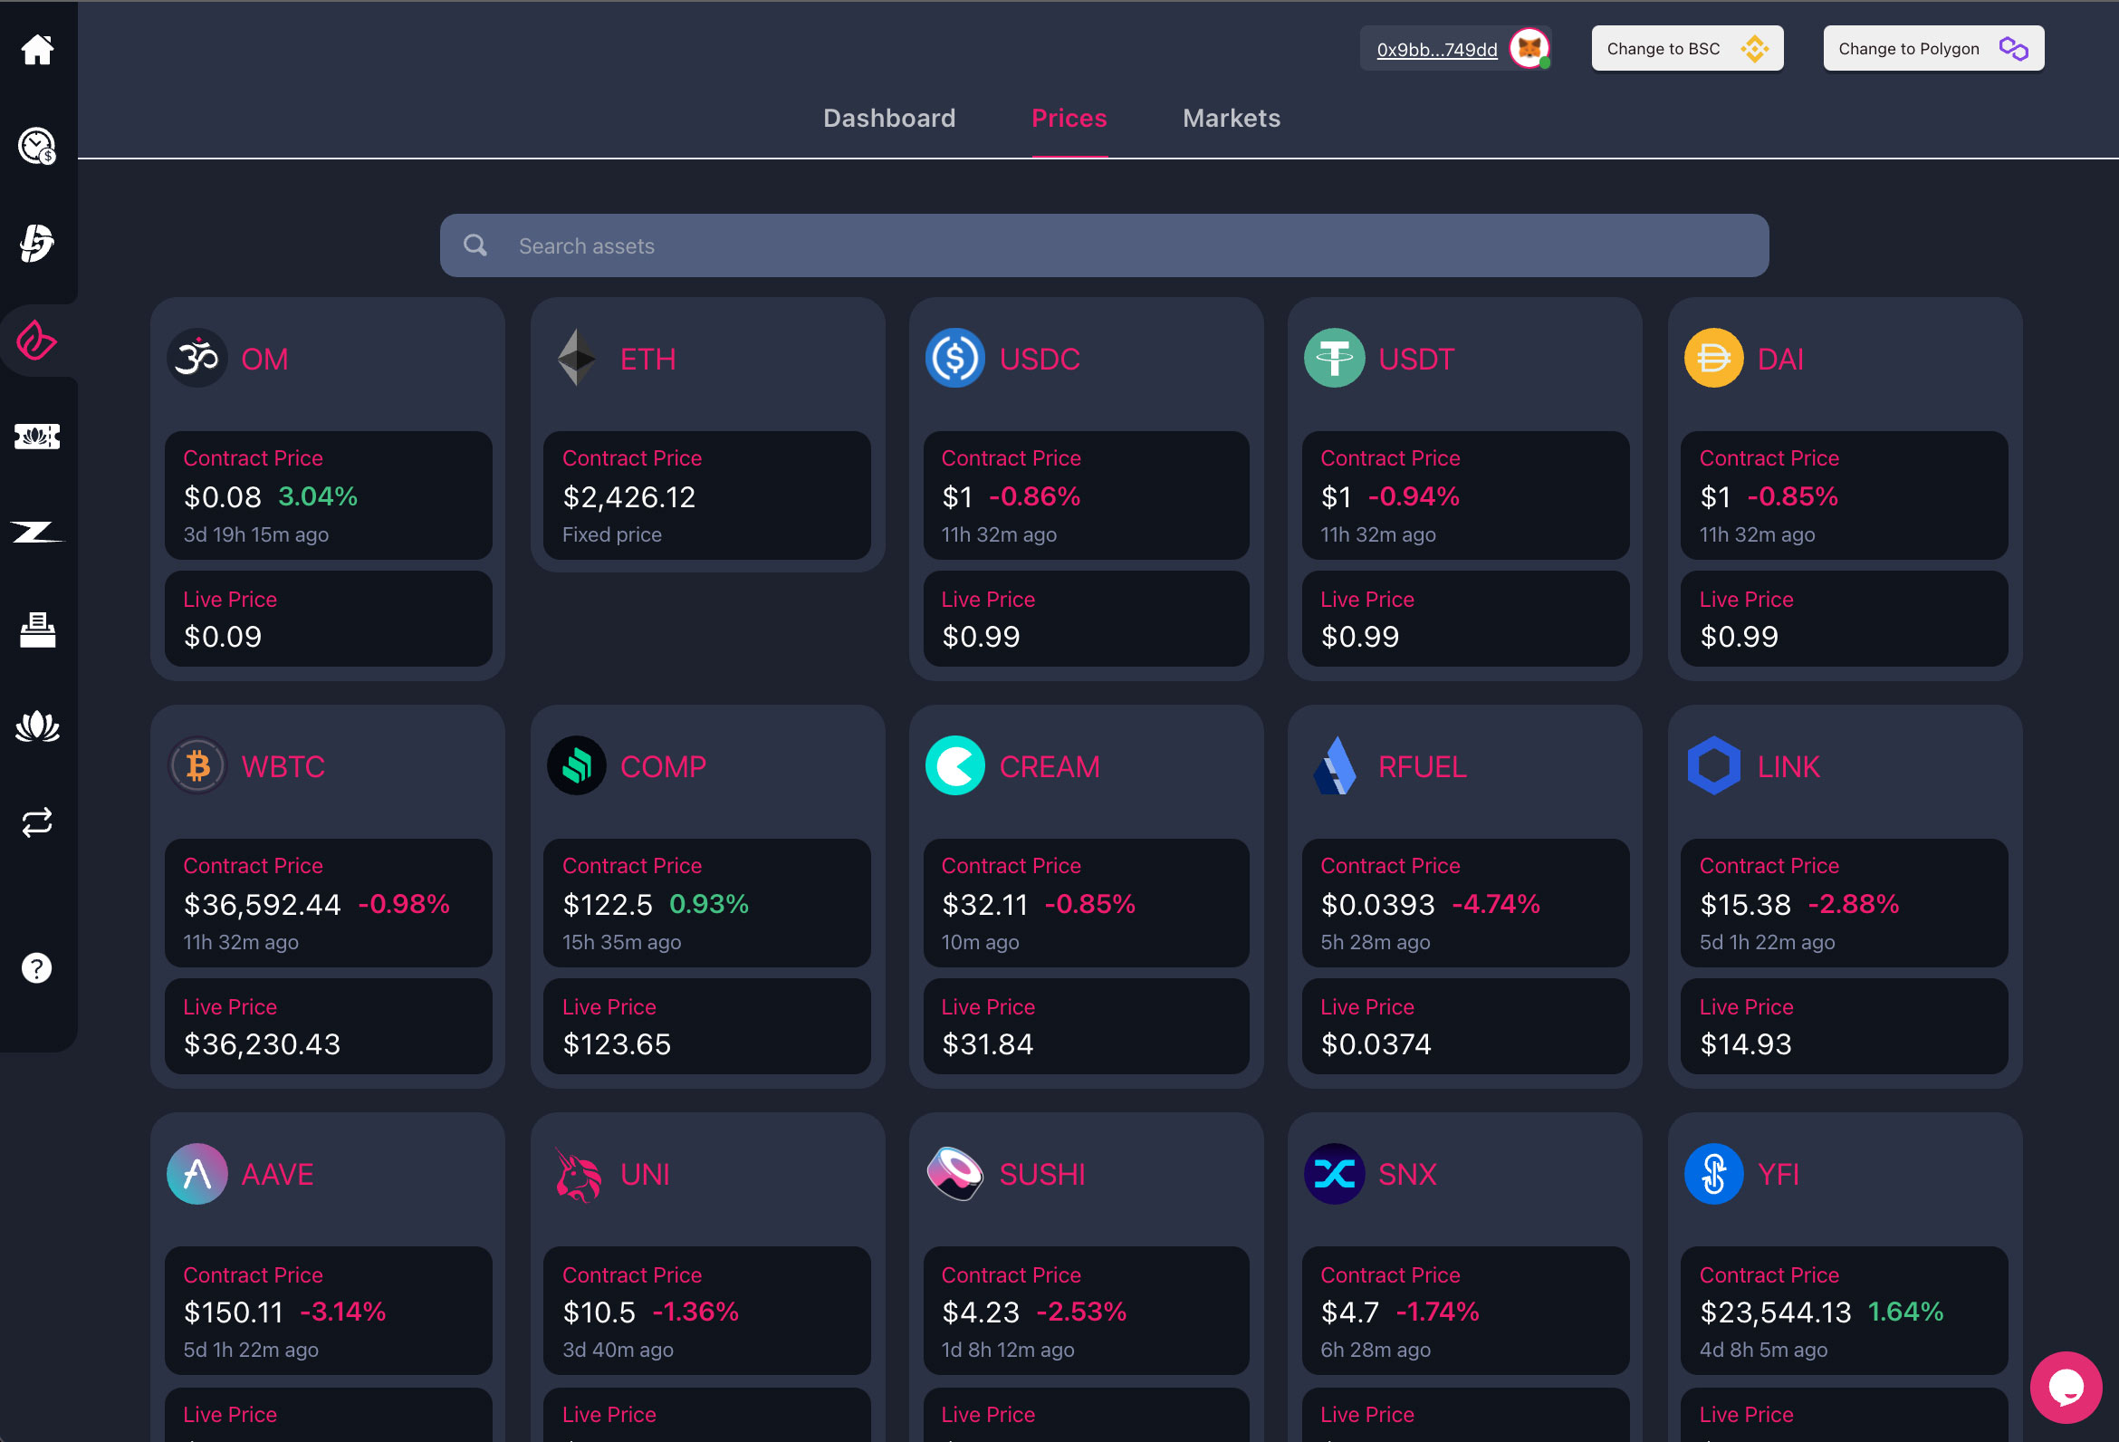Viewport: 2119px width, 1442px height.
Task: Click the YFI asset name
Action: click(1778, 1175)
